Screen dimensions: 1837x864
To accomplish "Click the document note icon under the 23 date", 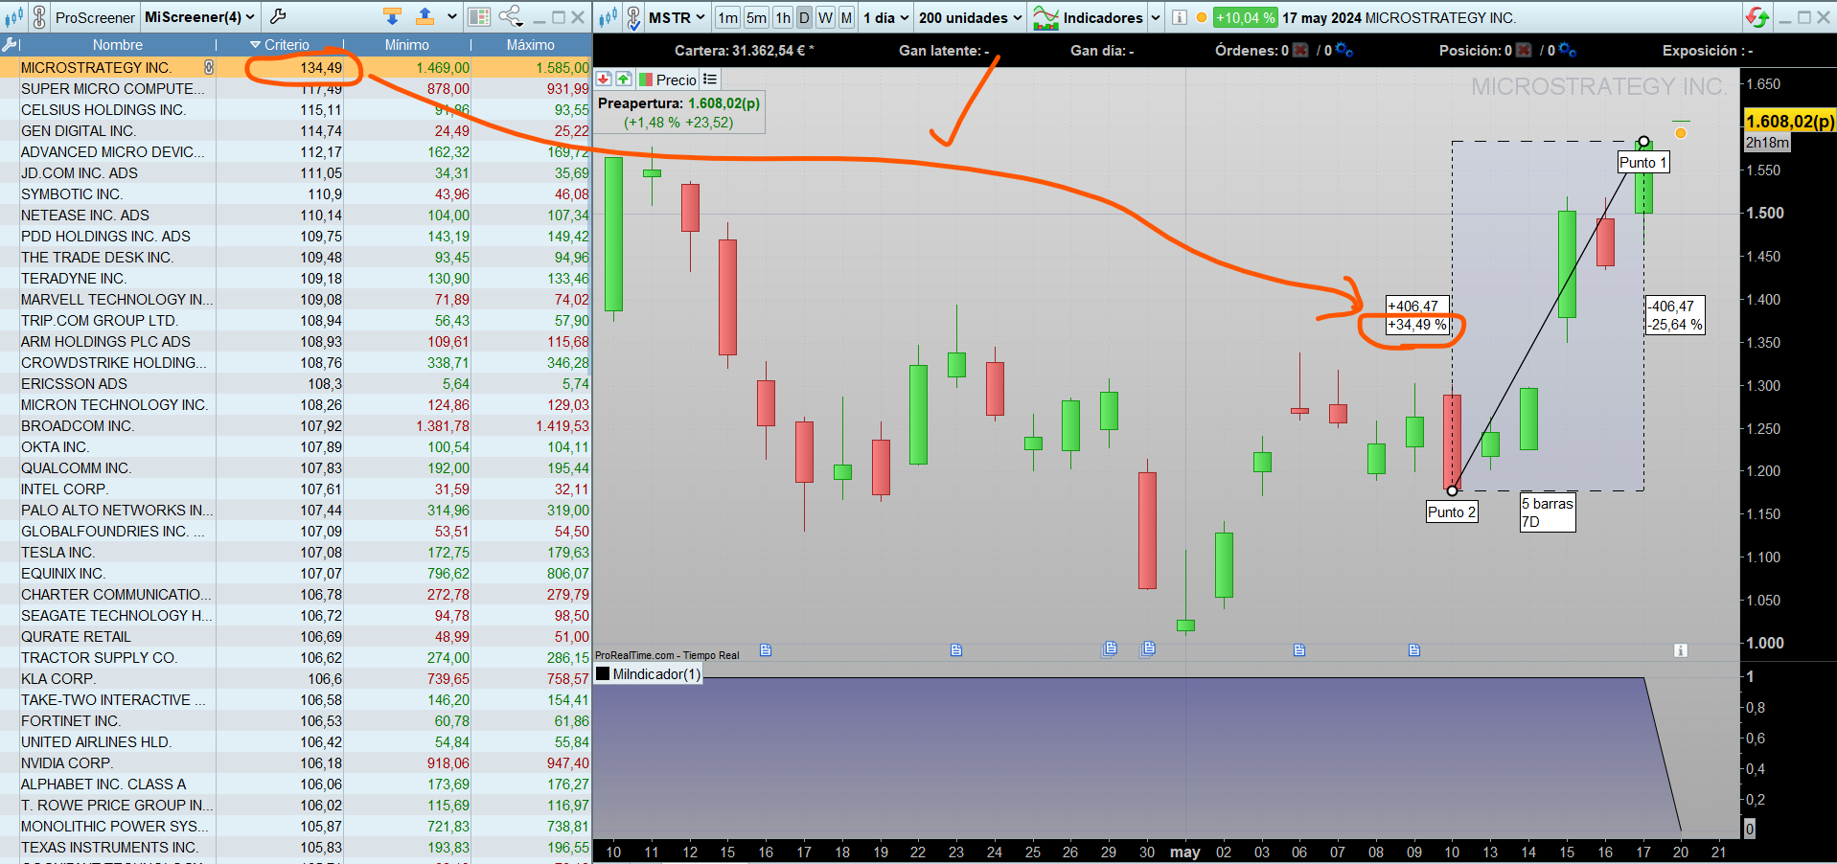I will (956, 650).
